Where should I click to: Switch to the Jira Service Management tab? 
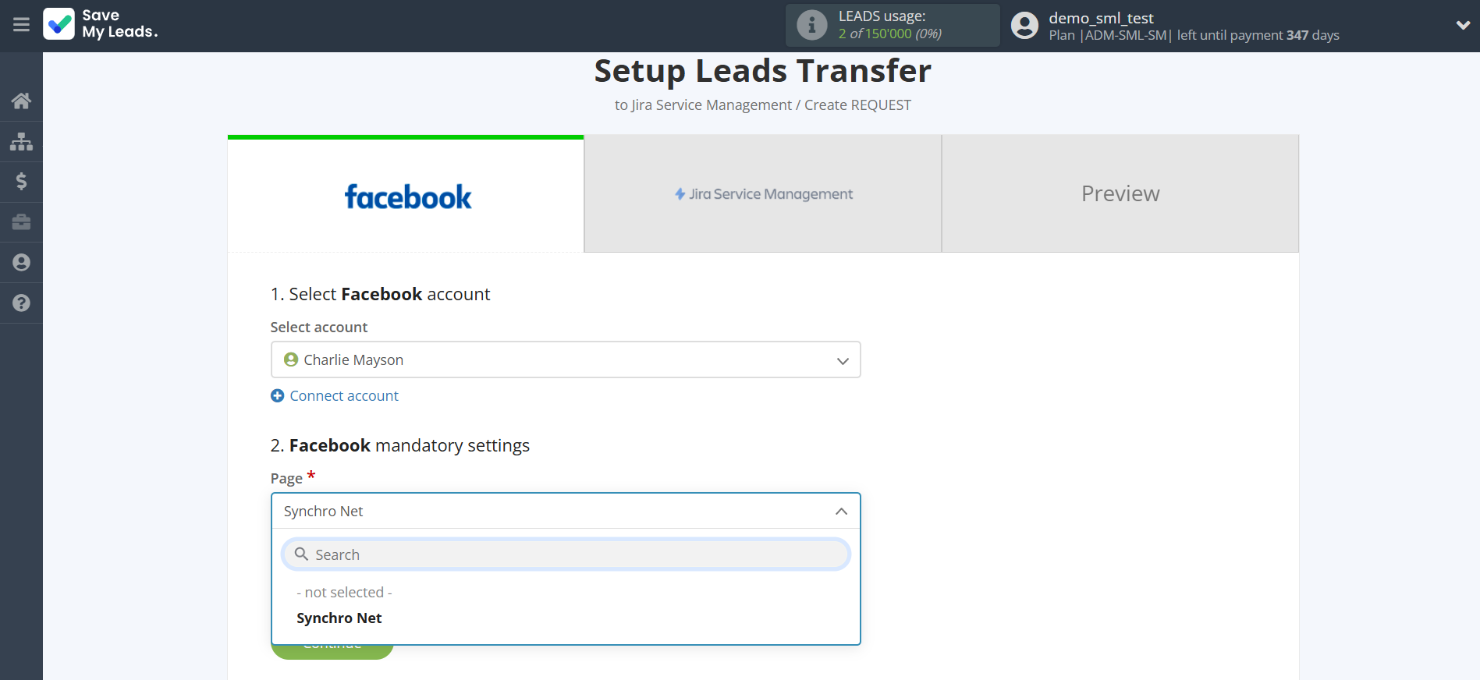[x=762, y=194]
